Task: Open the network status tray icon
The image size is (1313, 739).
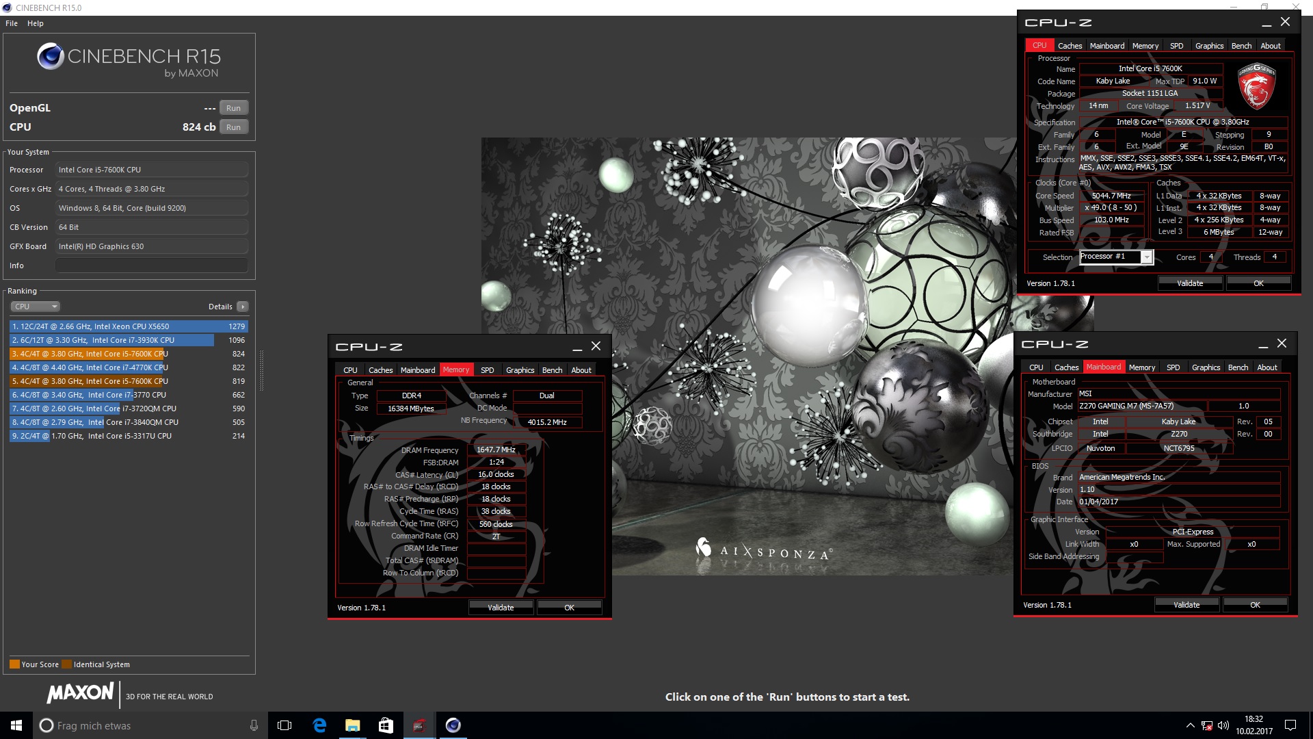Action: point(1207,725)
